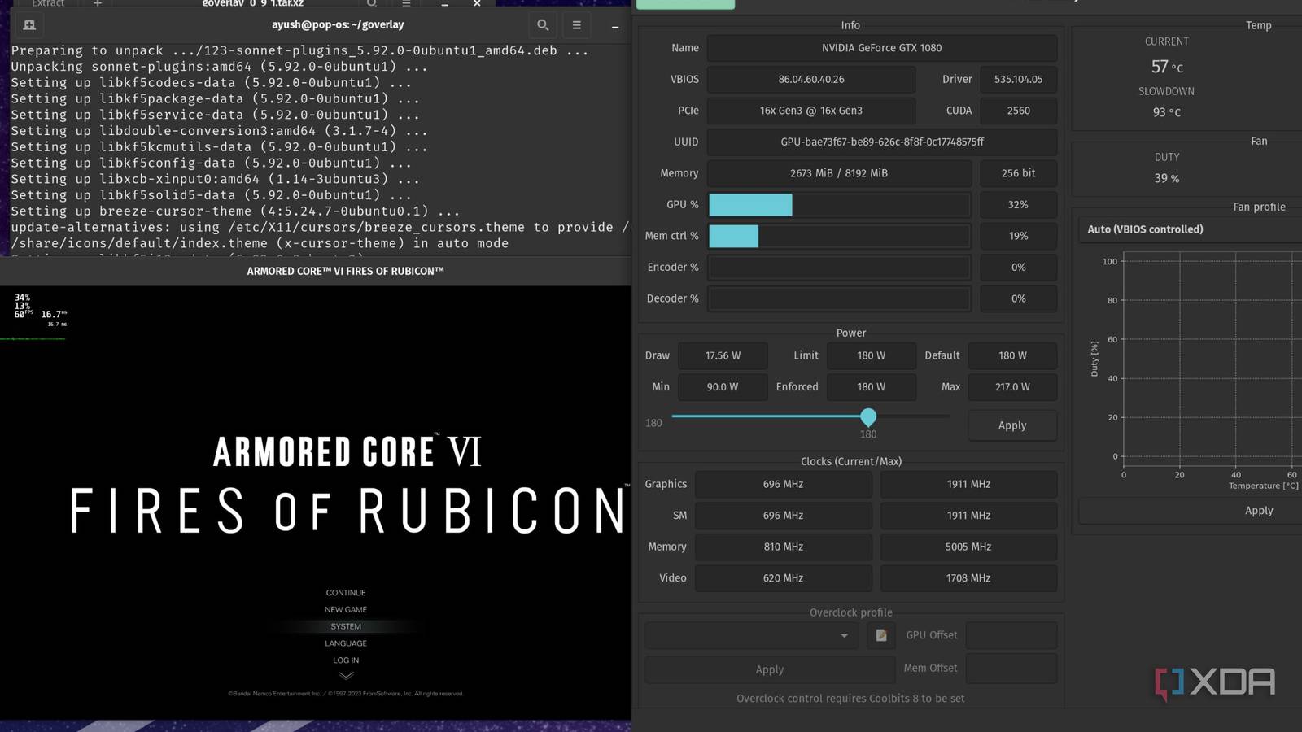Expand the Overclock profile dropdown
1302x732 pixels.
click(753, 635)
